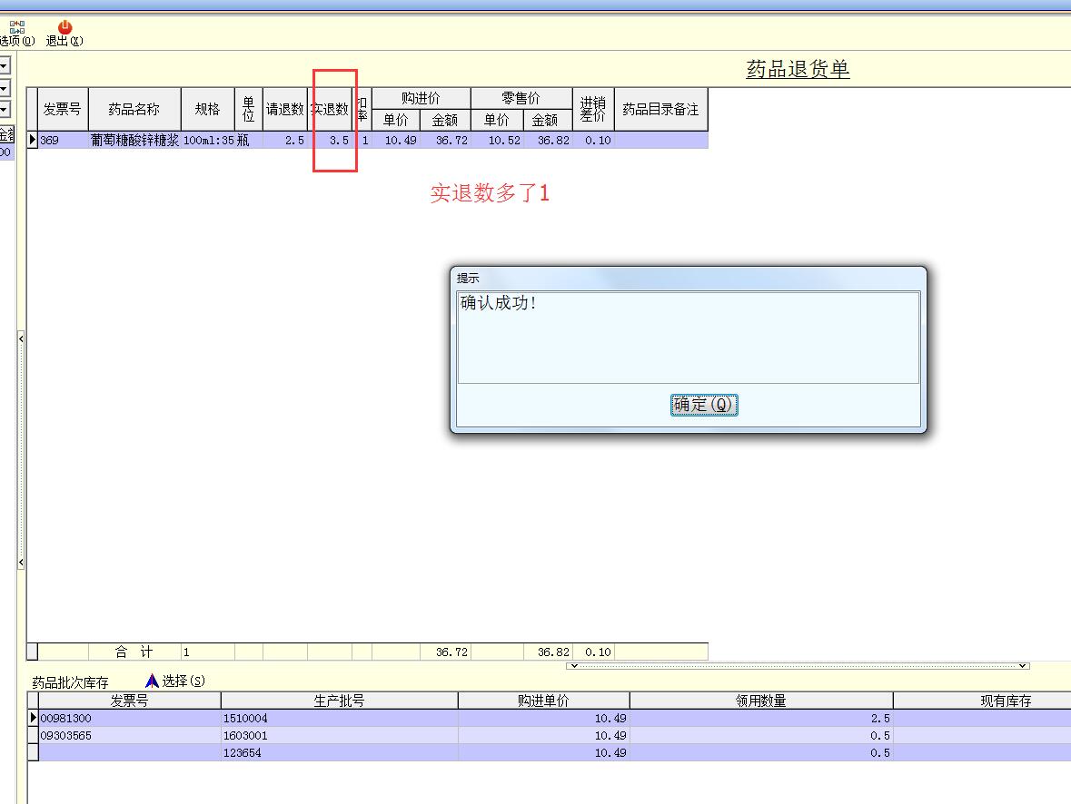
Task: Click invoice number cell 369
Action: coord(63,140)
